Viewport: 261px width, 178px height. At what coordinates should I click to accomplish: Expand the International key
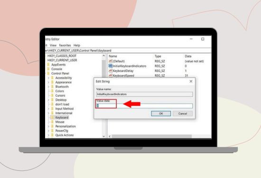(48, 113)
